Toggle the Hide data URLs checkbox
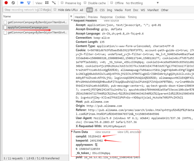This screenshot has width=194, height=161. [55, 9]
